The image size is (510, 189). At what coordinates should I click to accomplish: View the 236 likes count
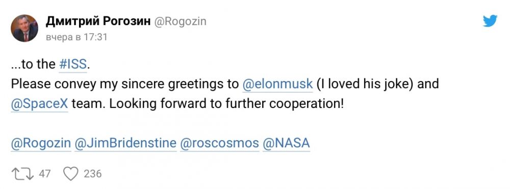[93, 174]
